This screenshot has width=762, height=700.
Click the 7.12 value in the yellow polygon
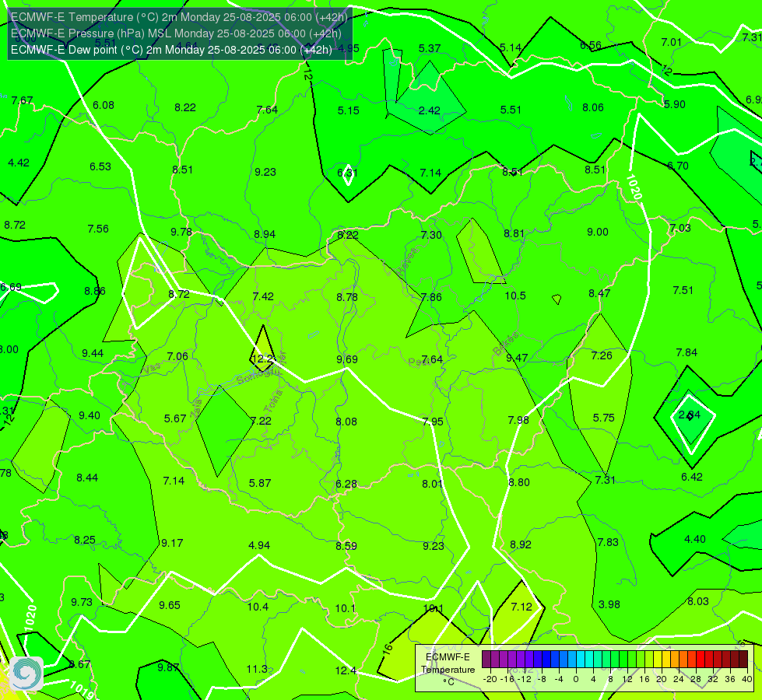pos(521,607)
